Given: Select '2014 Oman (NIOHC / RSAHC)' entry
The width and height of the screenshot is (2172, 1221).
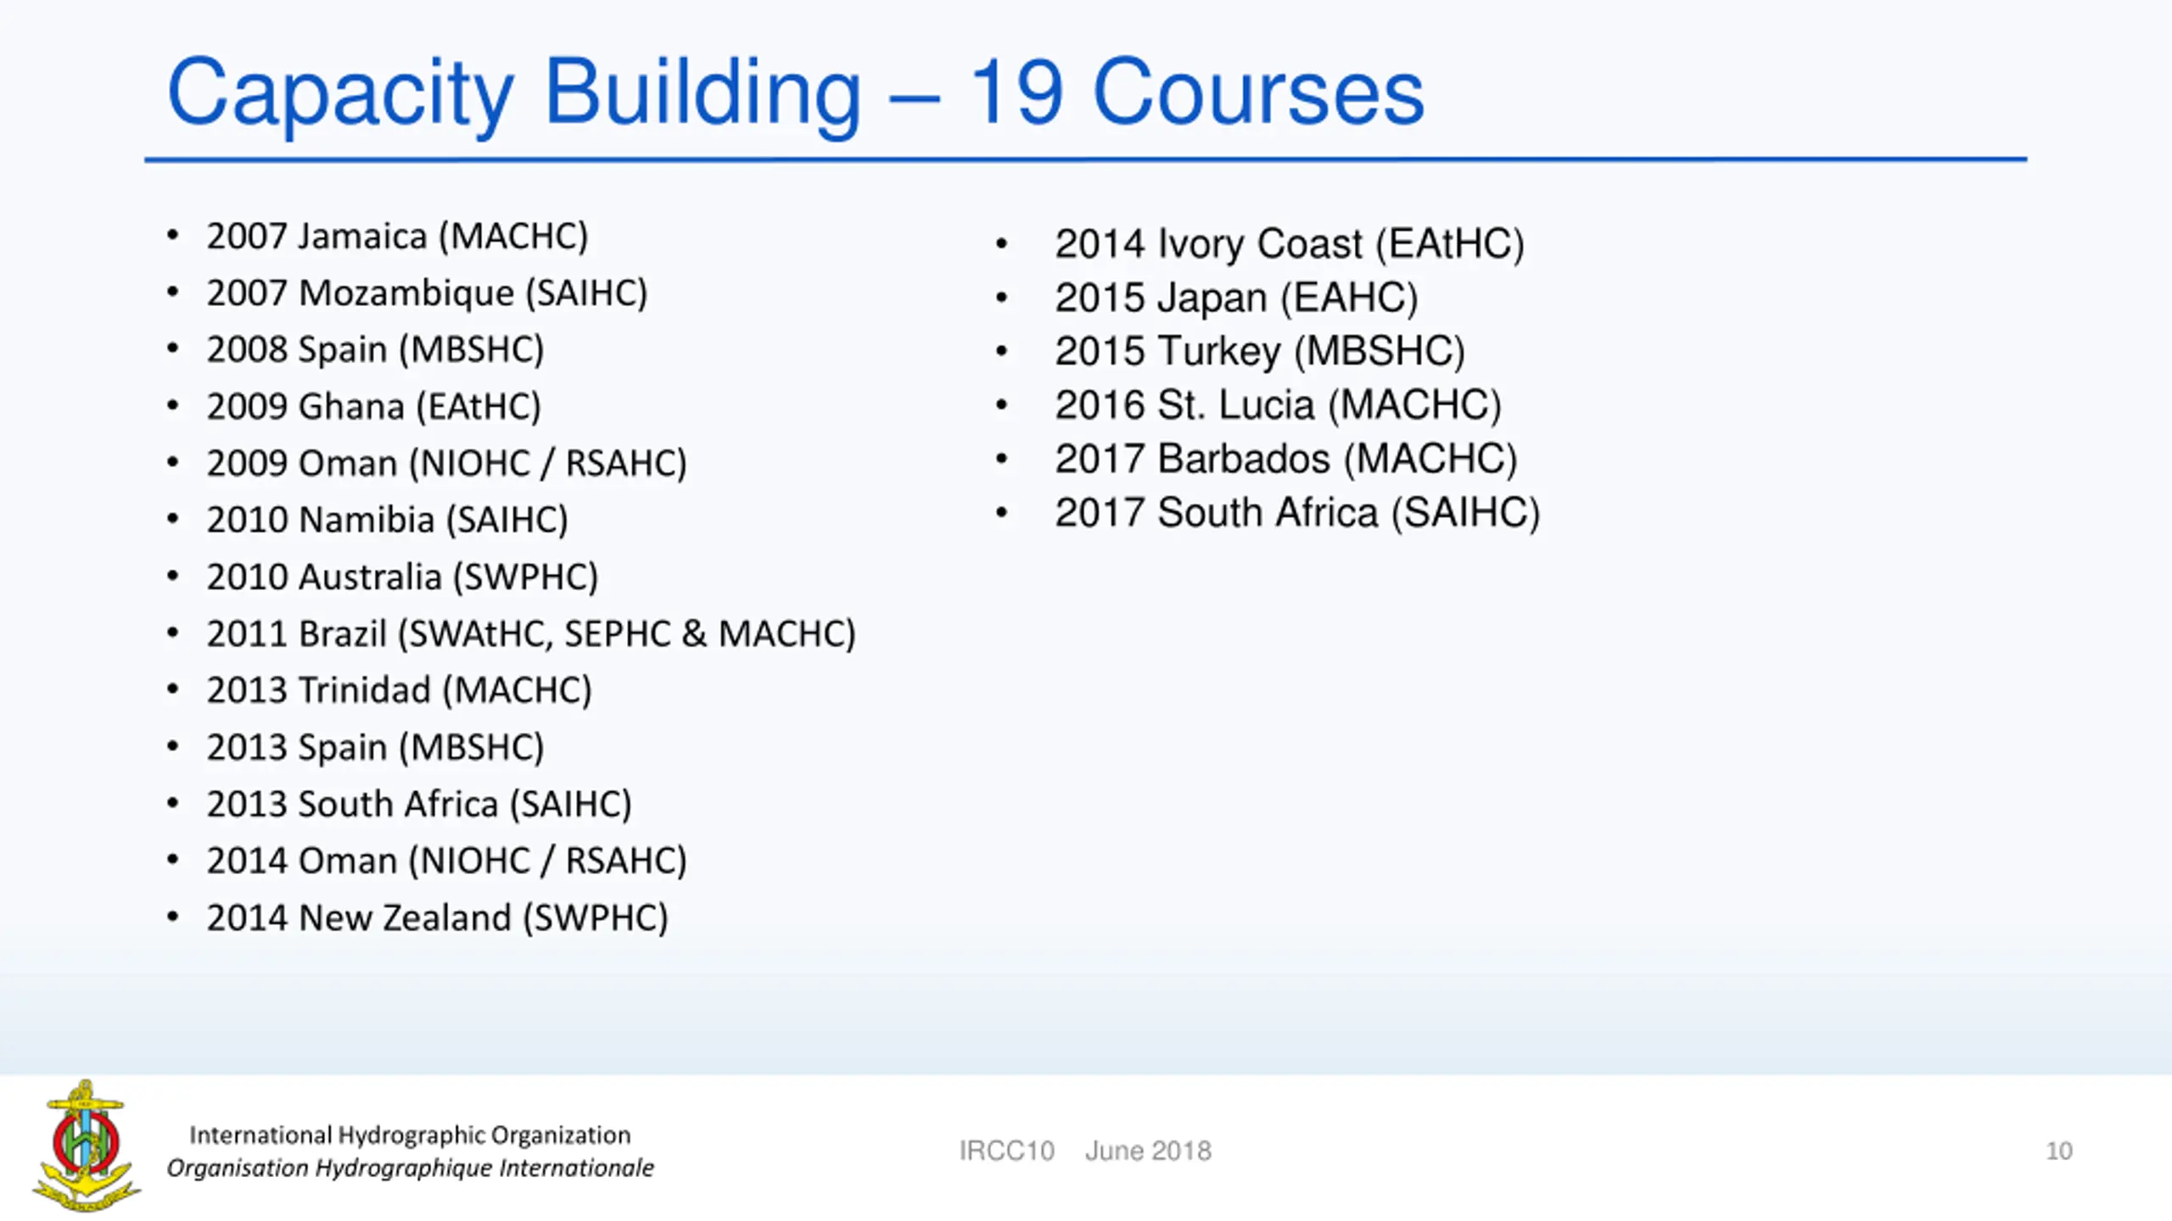Looking at the screenshot, I should click(x=446, y=861).
